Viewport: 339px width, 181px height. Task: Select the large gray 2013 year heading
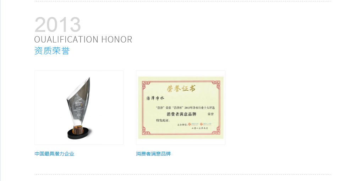[x=58, y=24]
